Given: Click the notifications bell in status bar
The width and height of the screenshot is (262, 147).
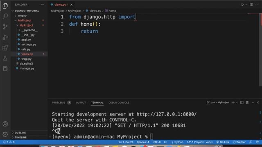Looking at the screenshot, I should click(257, 142).
